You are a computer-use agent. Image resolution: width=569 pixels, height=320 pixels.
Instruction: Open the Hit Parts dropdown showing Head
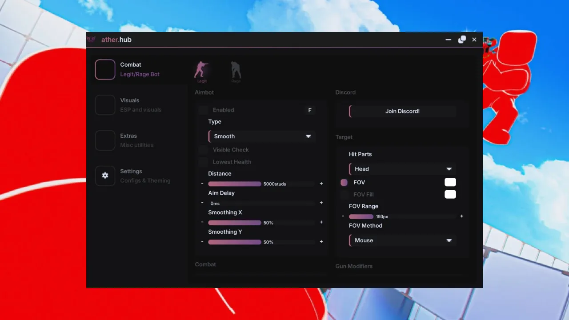[x=403, y=169]
